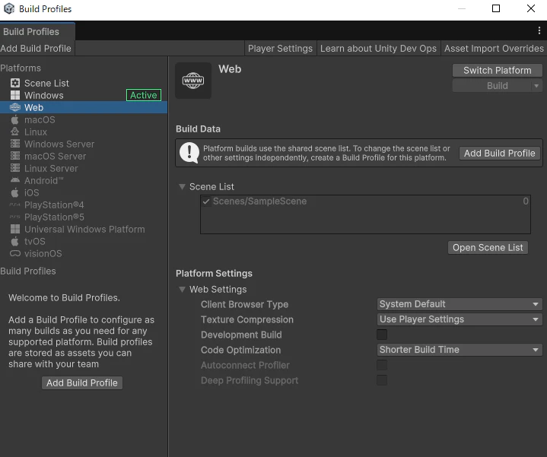The image size is (547, 457).
Task: Click the Web globe icon in platforms list
Action: pyautogui.click(x=15, y=107)
